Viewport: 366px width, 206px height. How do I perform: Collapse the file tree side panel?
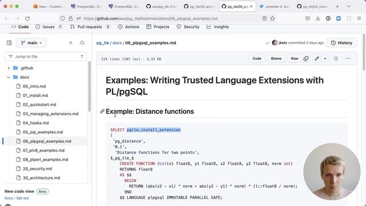pos(9,43)
